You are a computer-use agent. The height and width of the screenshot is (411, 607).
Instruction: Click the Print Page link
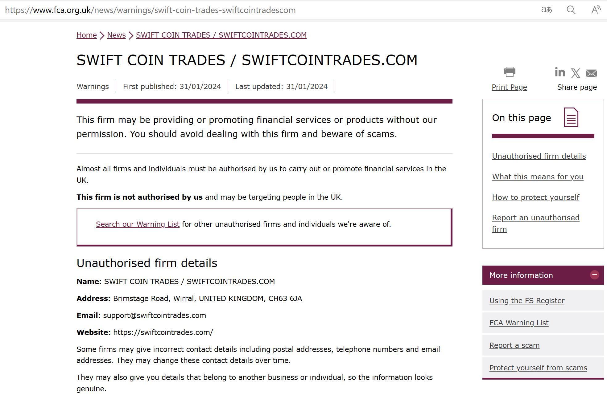coord(509,87)
